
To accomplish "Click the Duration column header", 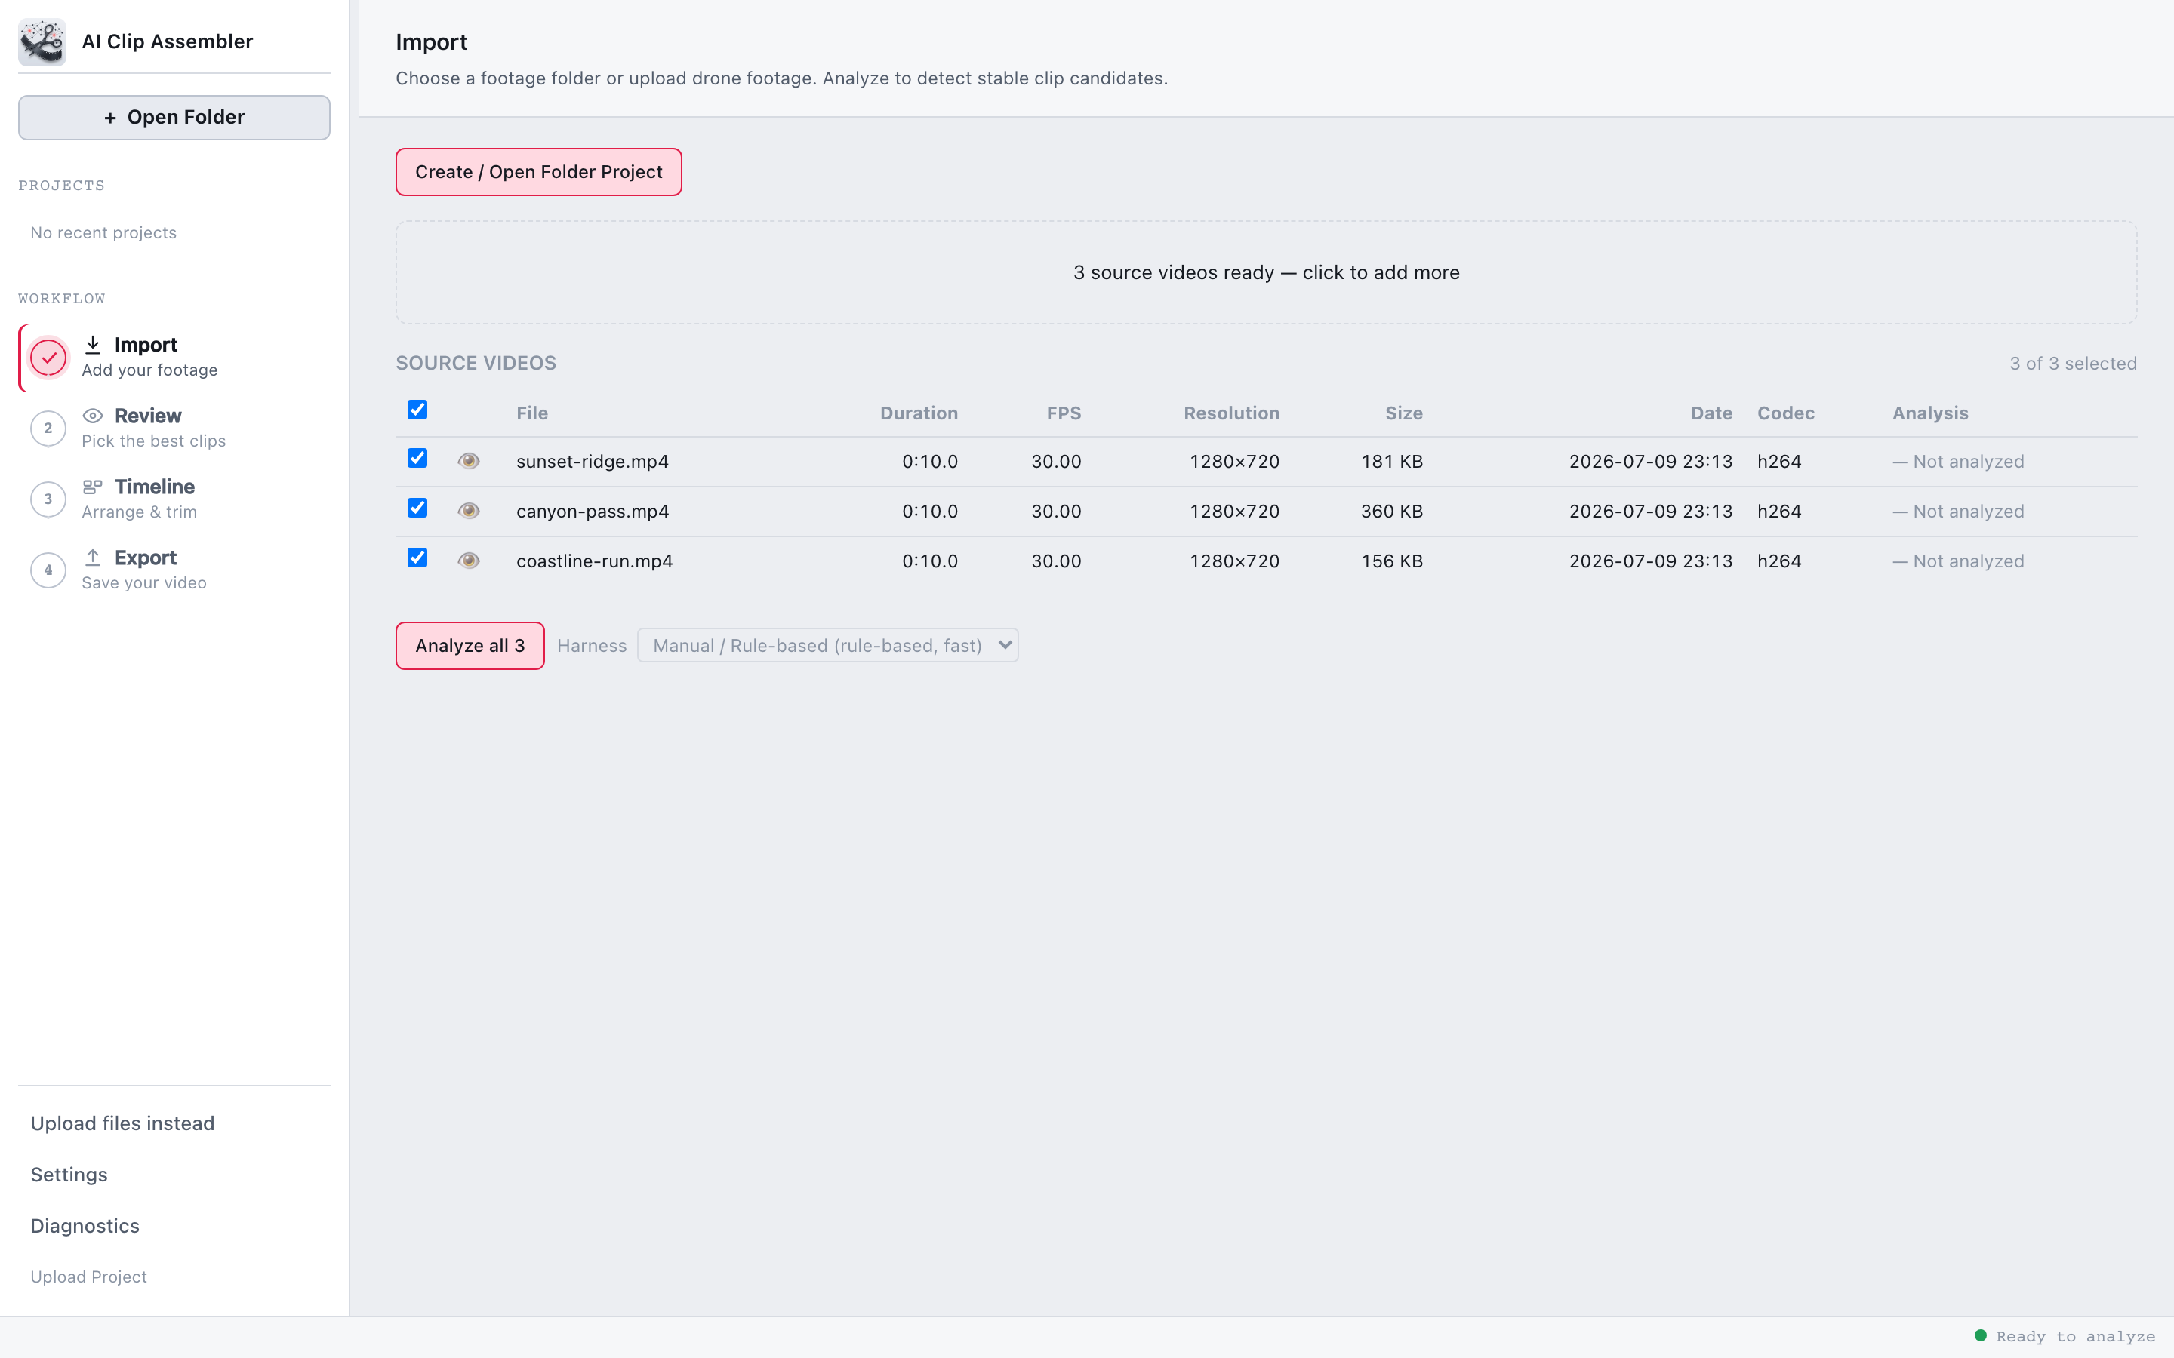I will (919, 413).
